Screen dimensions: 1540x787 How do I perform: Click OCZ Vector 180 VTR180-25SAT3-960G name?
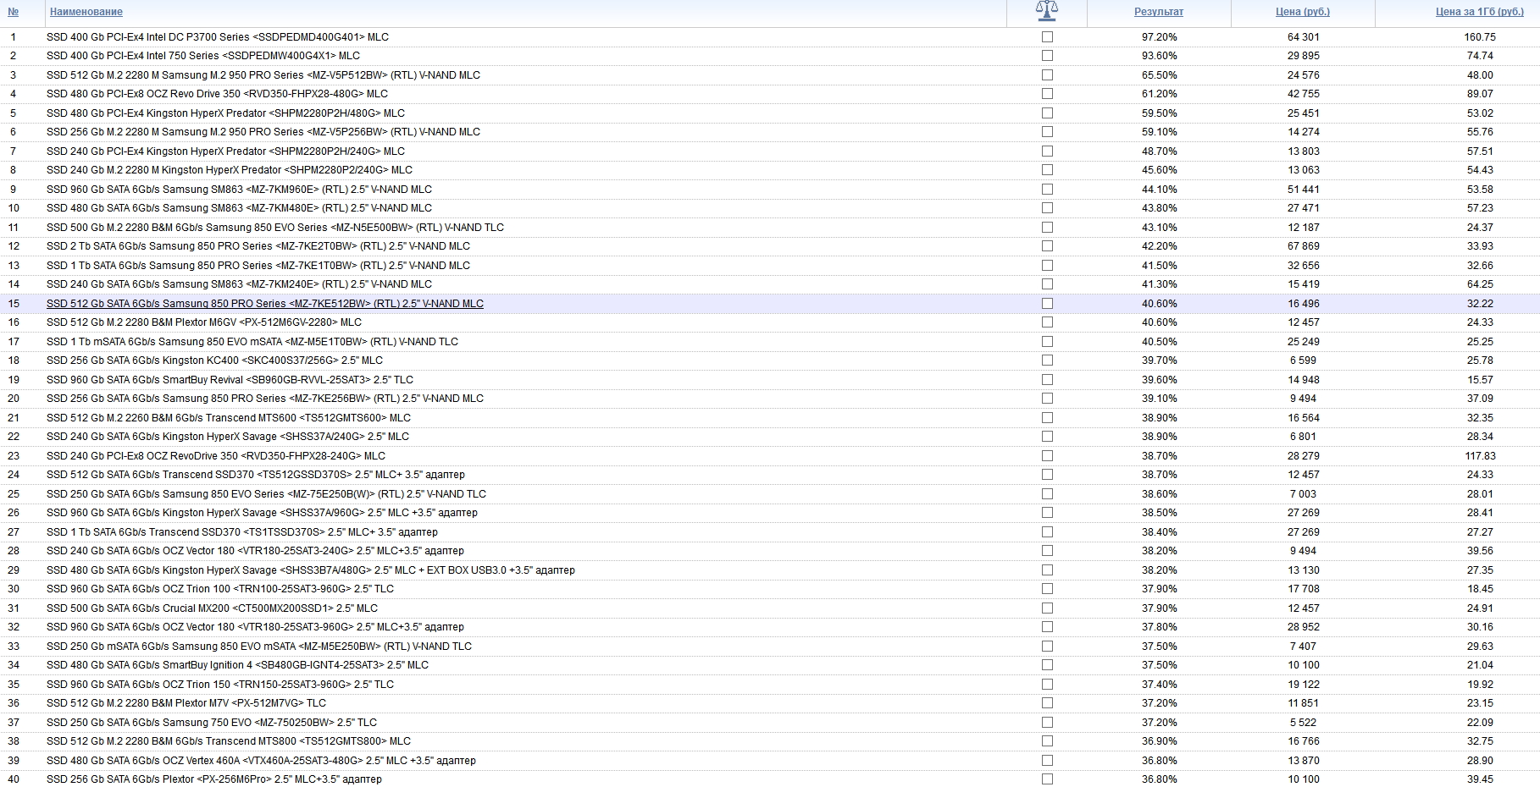click(255, 627)
